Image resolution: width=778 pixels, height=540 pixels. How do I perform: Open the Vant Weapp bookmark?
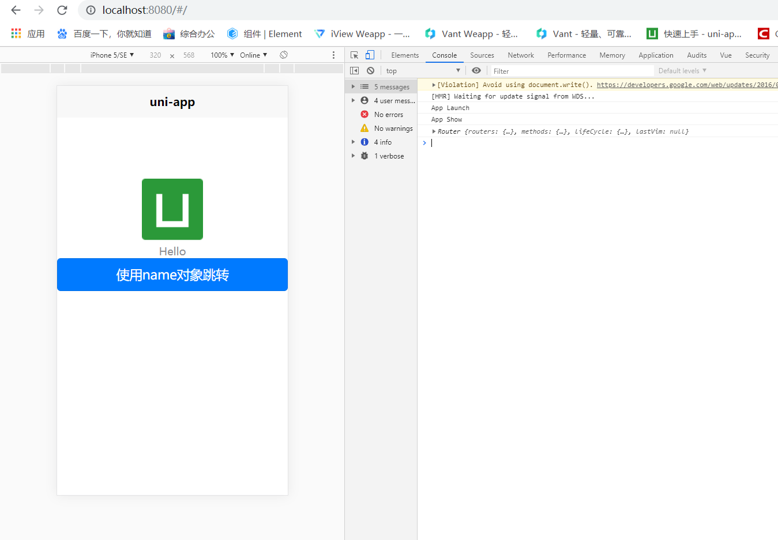tap(472, 34)
